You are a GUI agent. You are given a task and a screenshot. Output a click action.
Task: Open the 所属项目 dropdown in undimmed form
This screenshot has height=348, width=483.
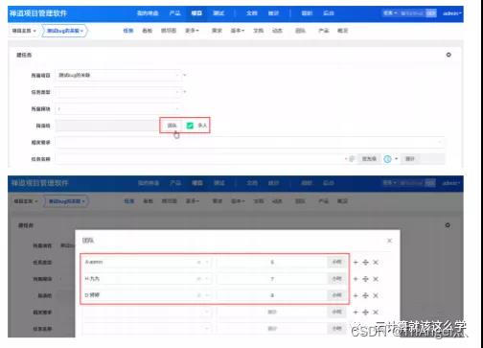coord(118,76)
